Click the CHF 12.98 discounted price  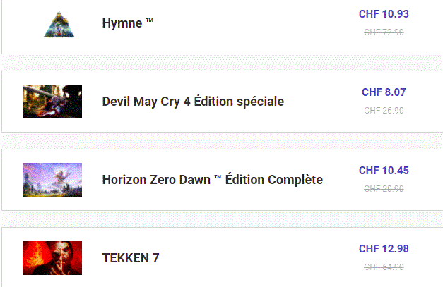pos(384,249)
